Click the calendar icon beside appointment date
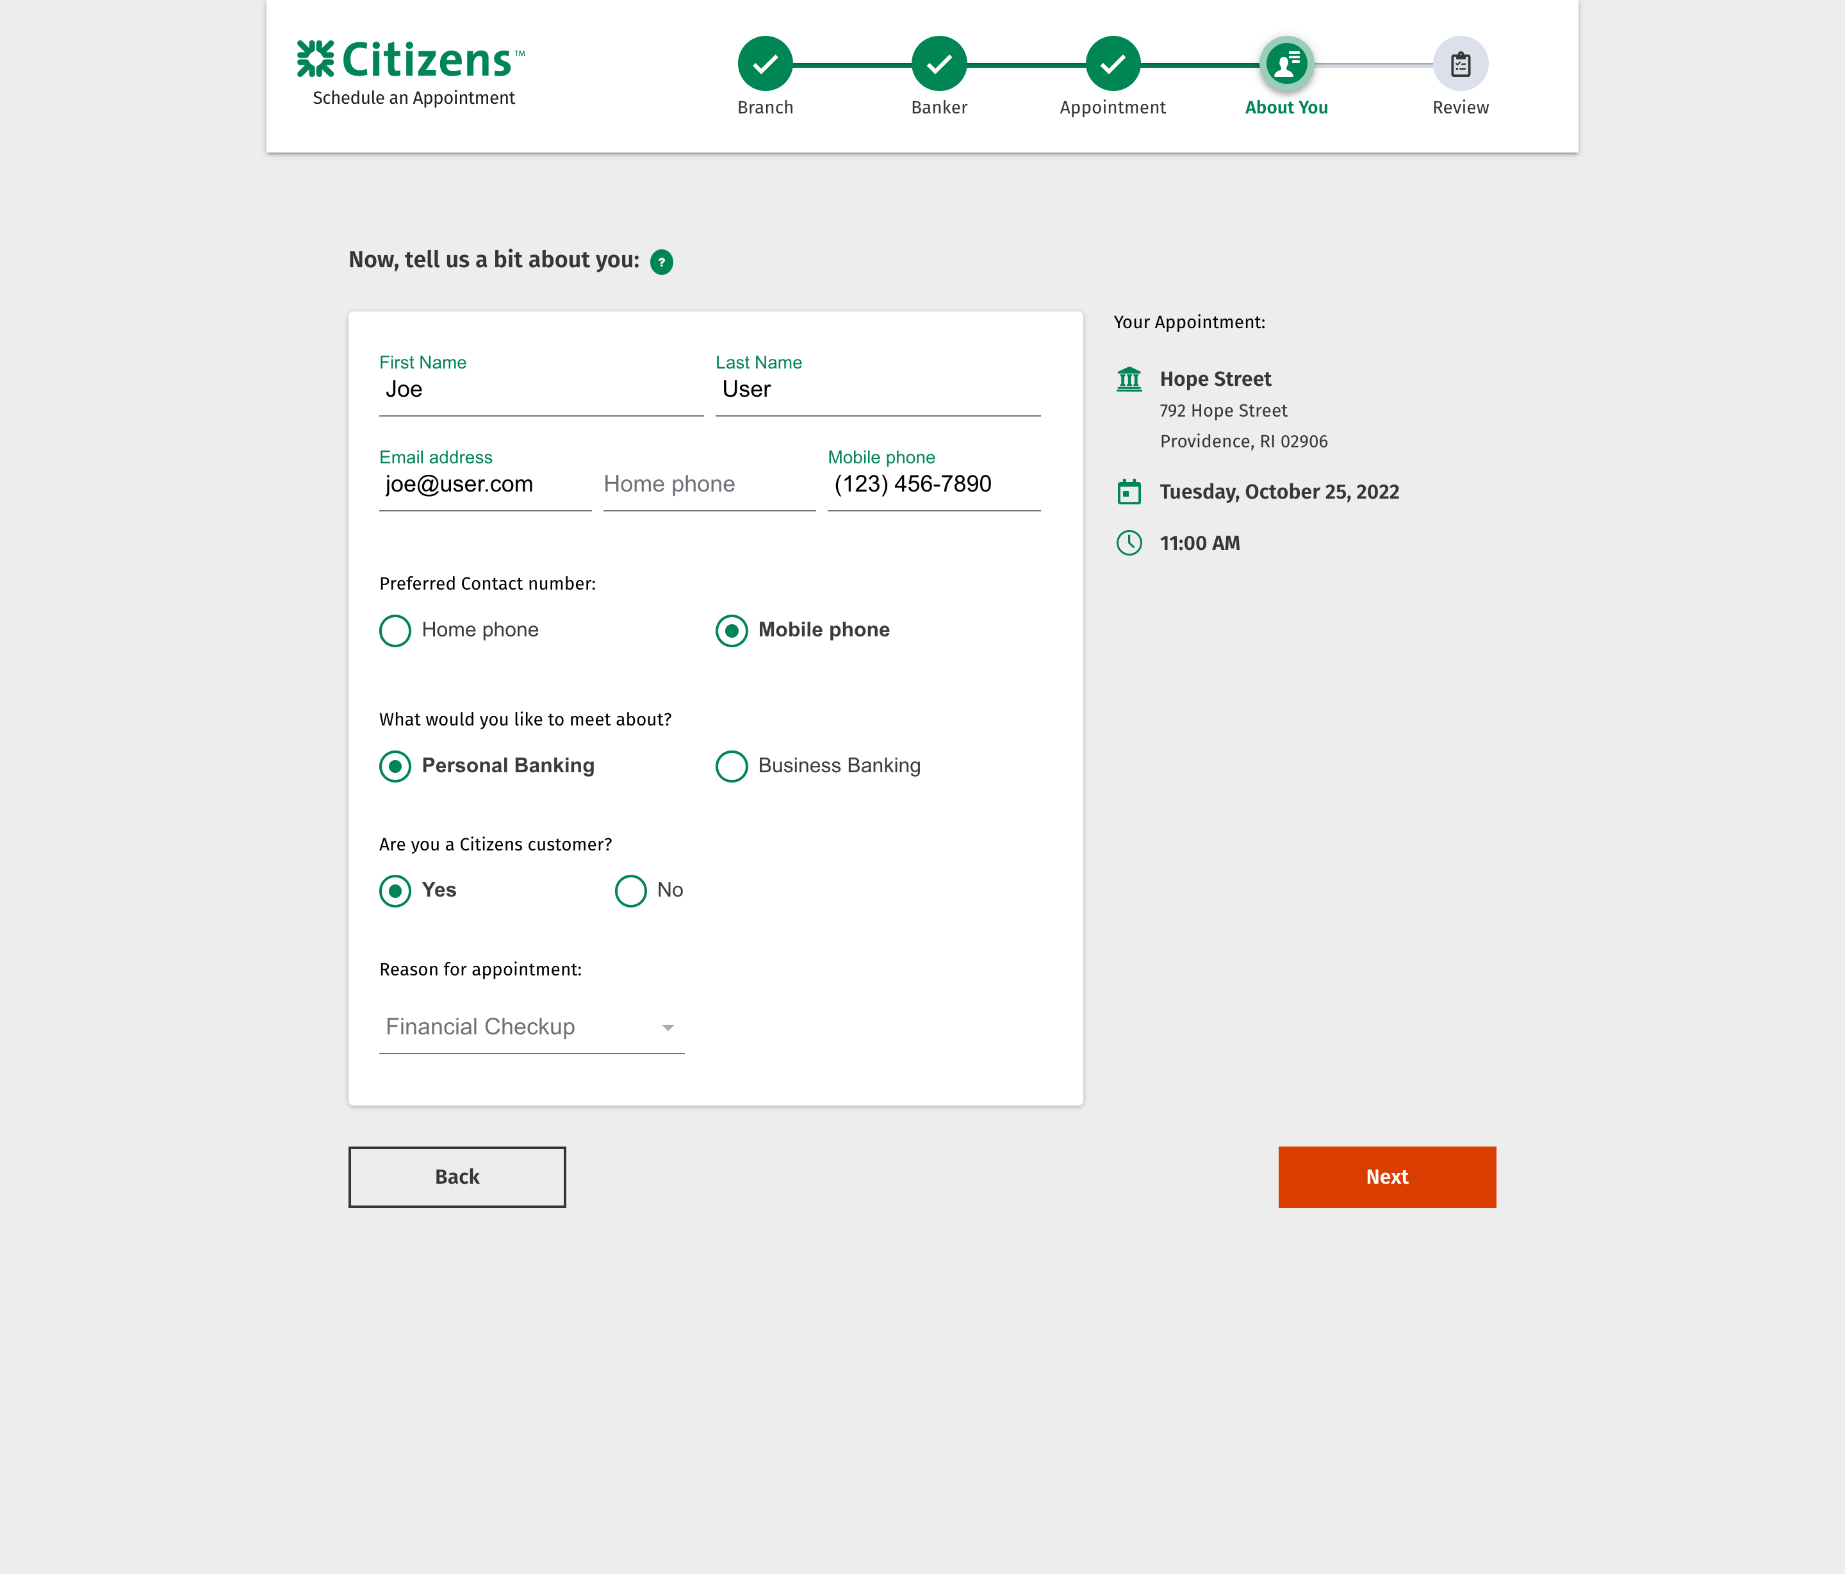The height and width of the screenshot is (1574, 1845). [x=1128, y=492]
